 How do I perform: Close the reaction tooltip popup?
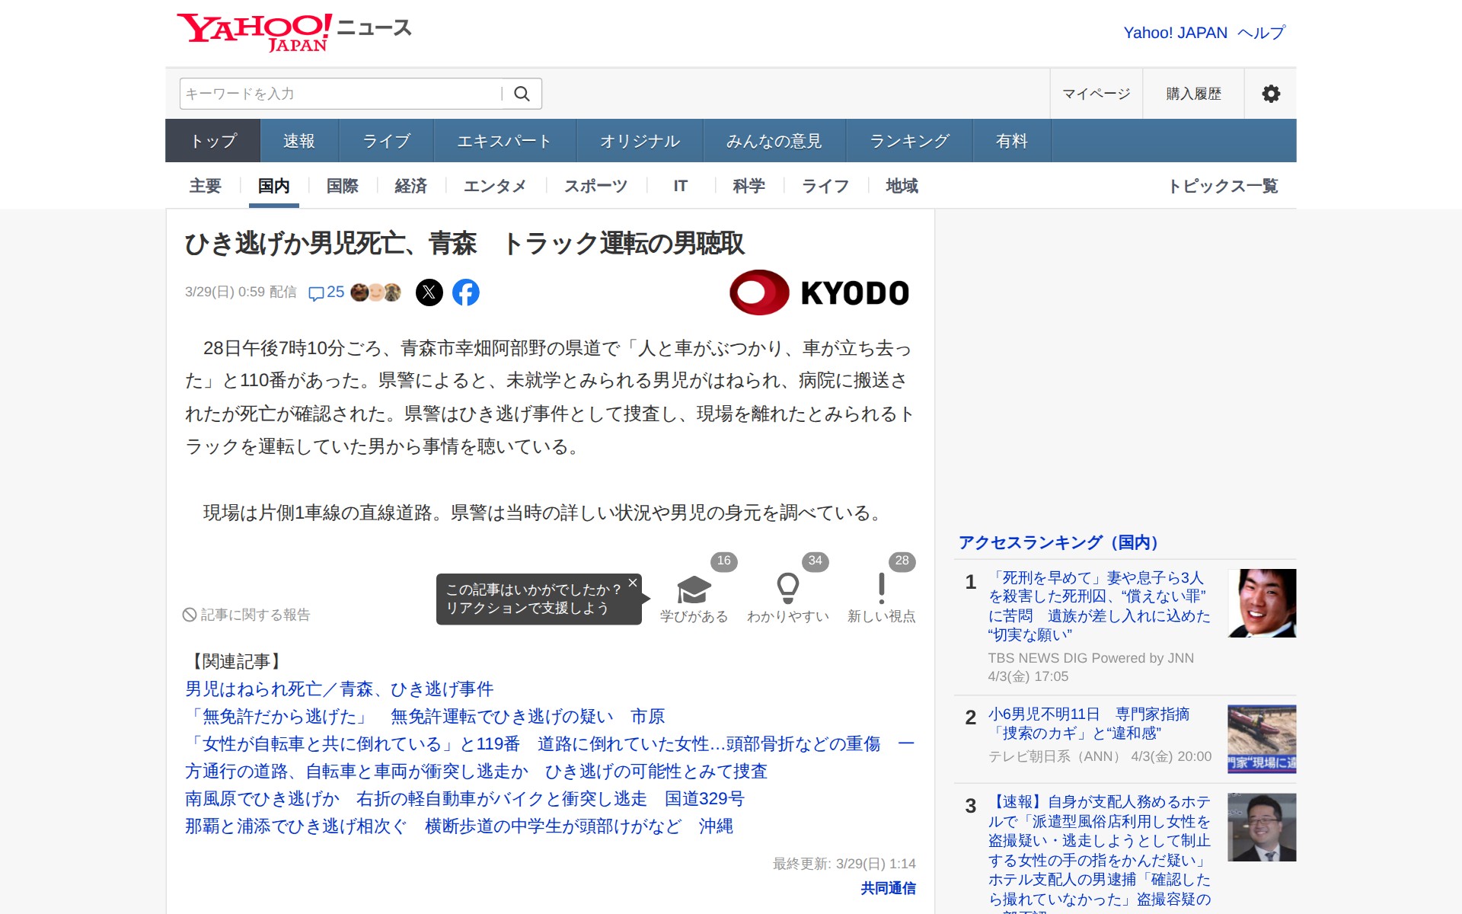click(632, 583)
